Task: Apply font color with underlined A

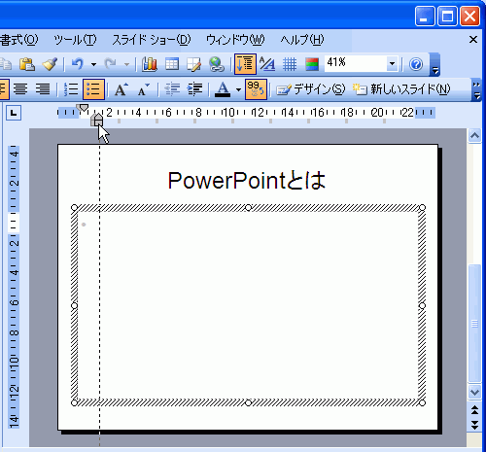Action: point(223,88)
